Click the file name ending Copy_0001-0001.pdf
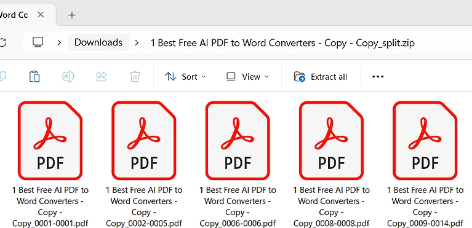The height and width of the screenshot is (228, 472). tap(50, 206)
